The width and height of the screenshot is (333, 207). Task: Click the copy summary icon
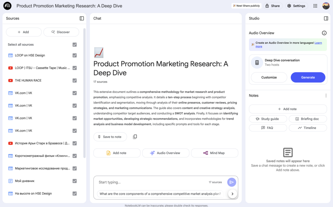click(135, 137)
